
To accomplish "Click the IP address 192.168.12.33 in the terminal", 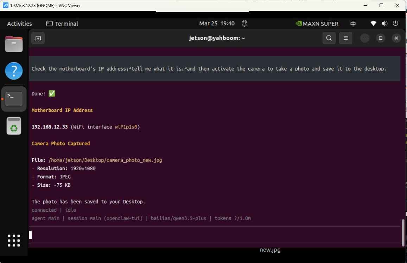I will 50,127.
